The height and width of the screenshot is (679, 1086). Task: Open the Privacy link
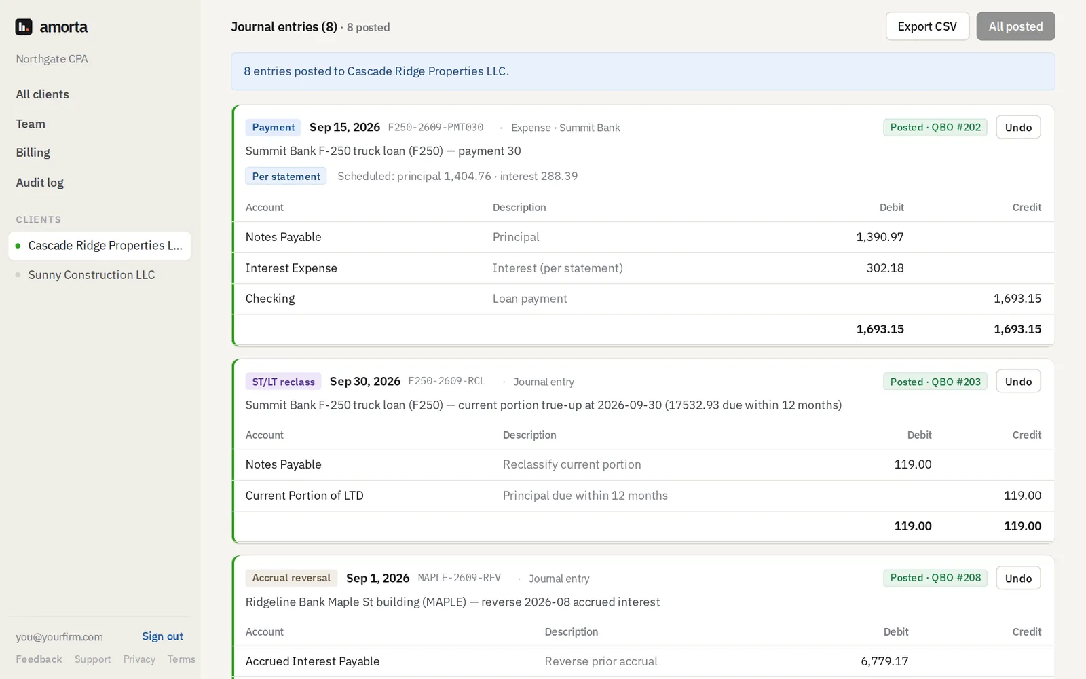click(139, 659)
